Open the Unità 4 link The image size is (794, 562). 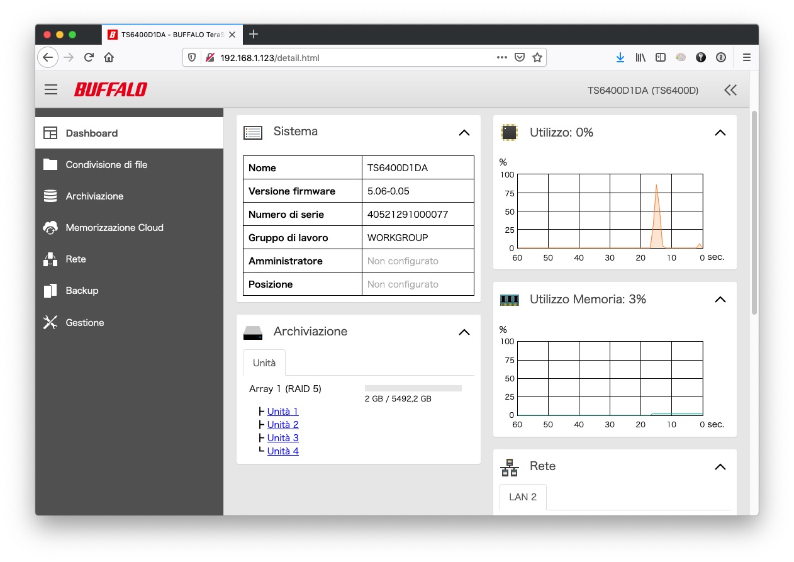click(x=282, y=451)
